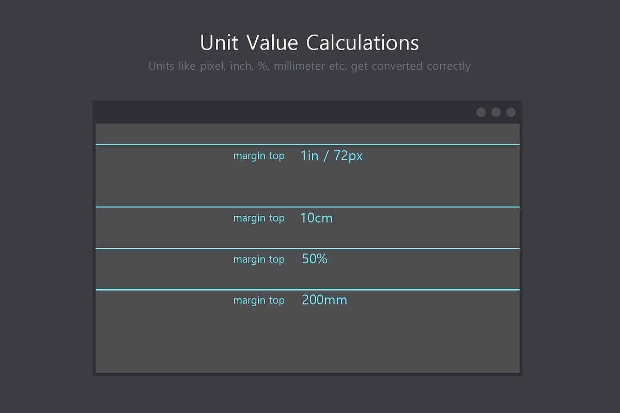
Task: Click "margin top" label beside 200mm
Action: (259, 300)
